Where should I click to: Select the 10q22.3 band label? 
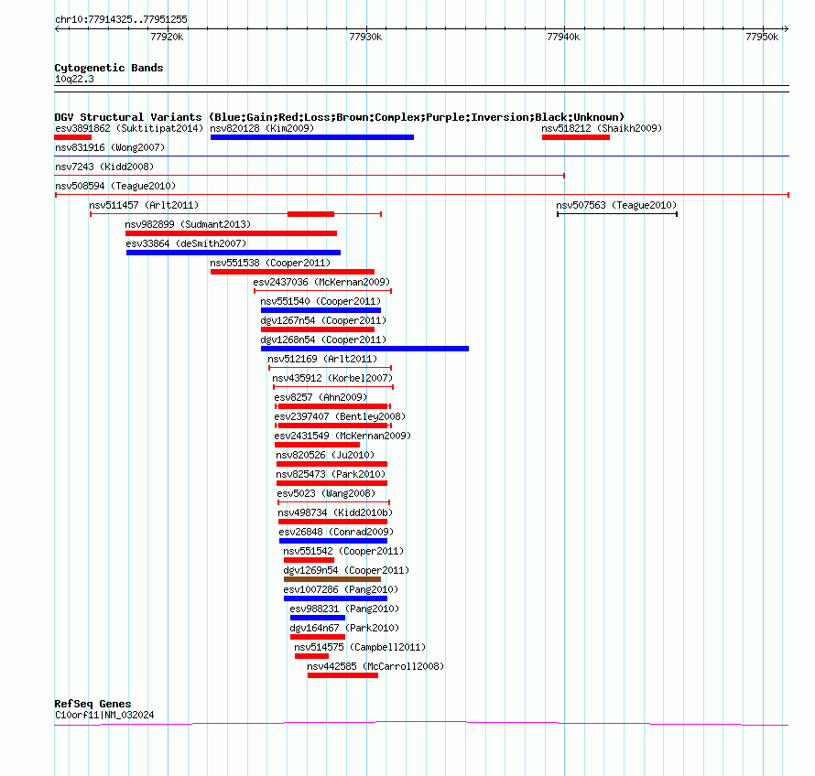(74, 79)
